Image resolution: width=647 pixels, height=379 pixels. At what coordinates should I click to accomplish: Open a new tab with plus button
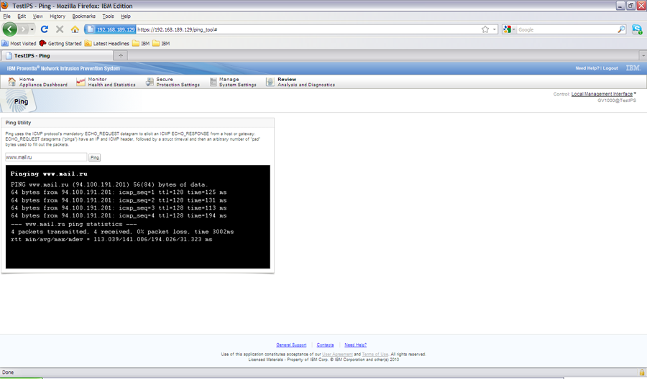[x=121, y=55]
